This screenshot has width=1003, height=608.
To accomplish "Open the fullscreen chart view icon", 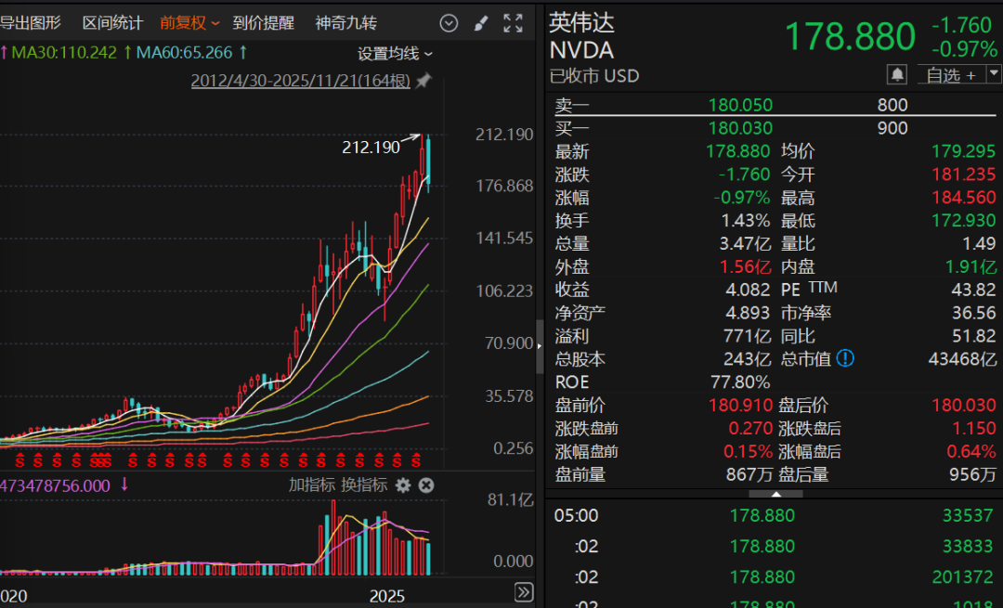I will (513, 23).
